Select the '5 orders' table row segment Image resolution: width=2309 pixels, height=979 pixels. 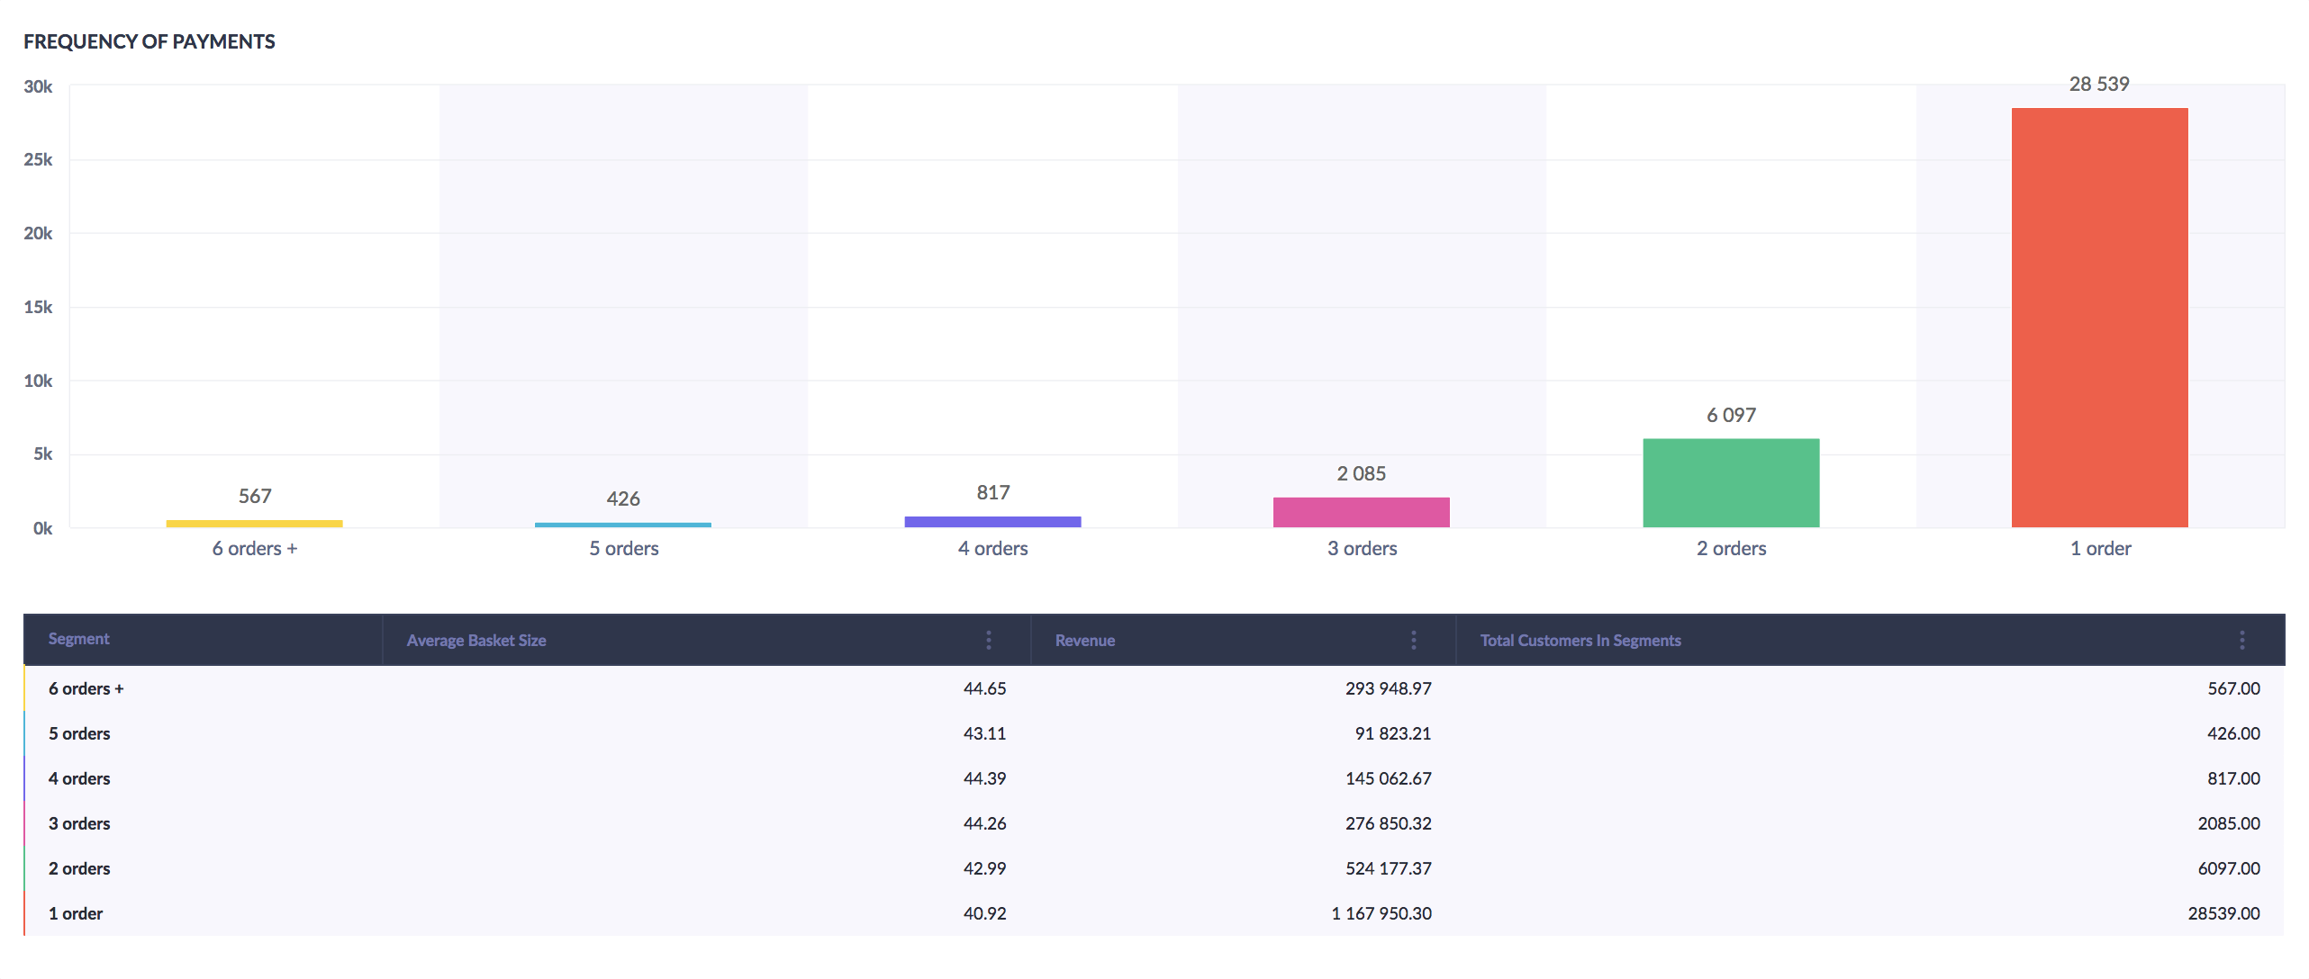click(79, 733)
